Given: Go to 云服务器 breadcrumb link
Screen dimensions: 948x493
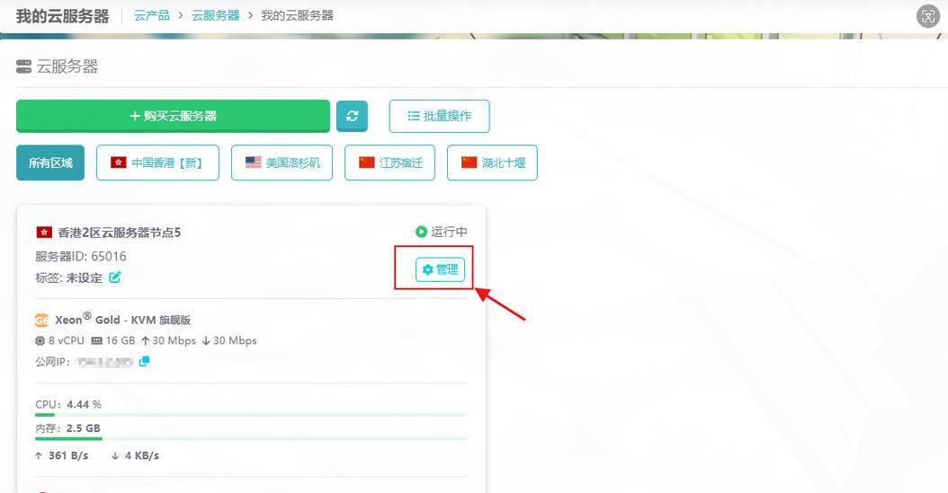Looking at the screenshot, I should (x=216, y=15).
